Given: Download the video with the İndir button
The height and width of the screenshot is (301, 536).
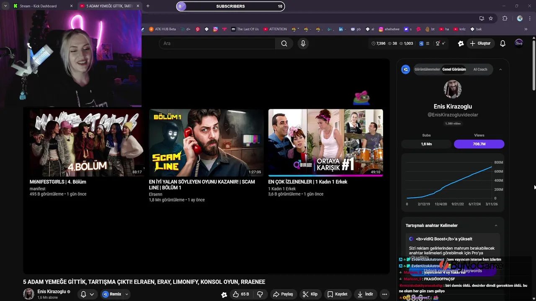Looking at the screenshot, I should pyautogui.click(x=365, y=294).
